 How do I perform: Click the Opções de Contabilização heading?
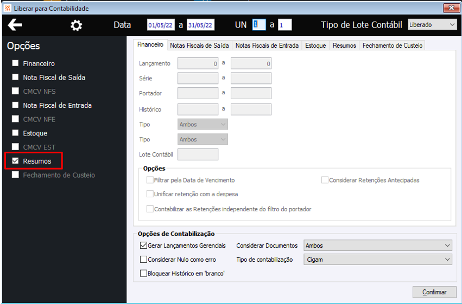coord(176,234)
